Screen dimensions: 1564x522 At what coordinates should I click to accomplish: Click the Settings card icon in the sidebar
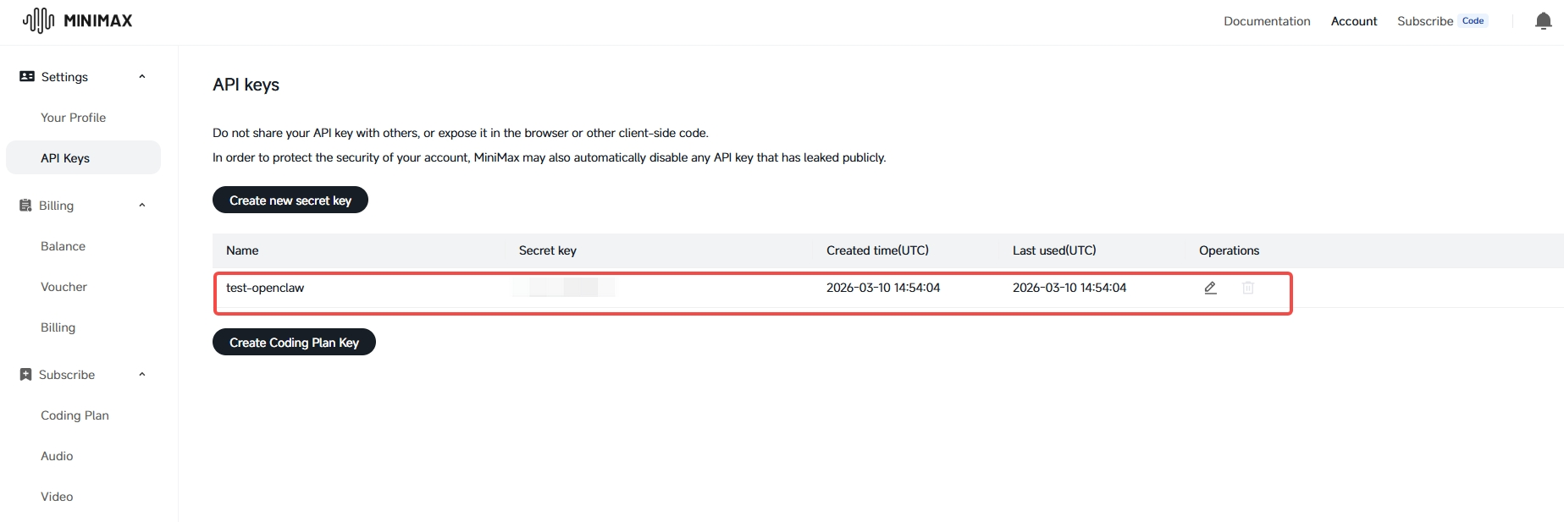[27, 77]
